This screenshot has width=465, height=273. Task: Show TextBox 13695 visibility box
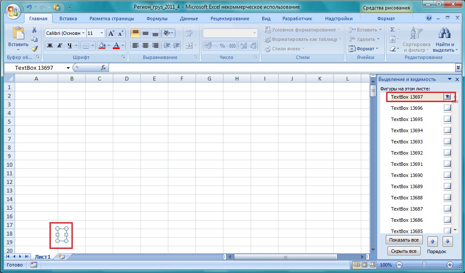[447, 119]
